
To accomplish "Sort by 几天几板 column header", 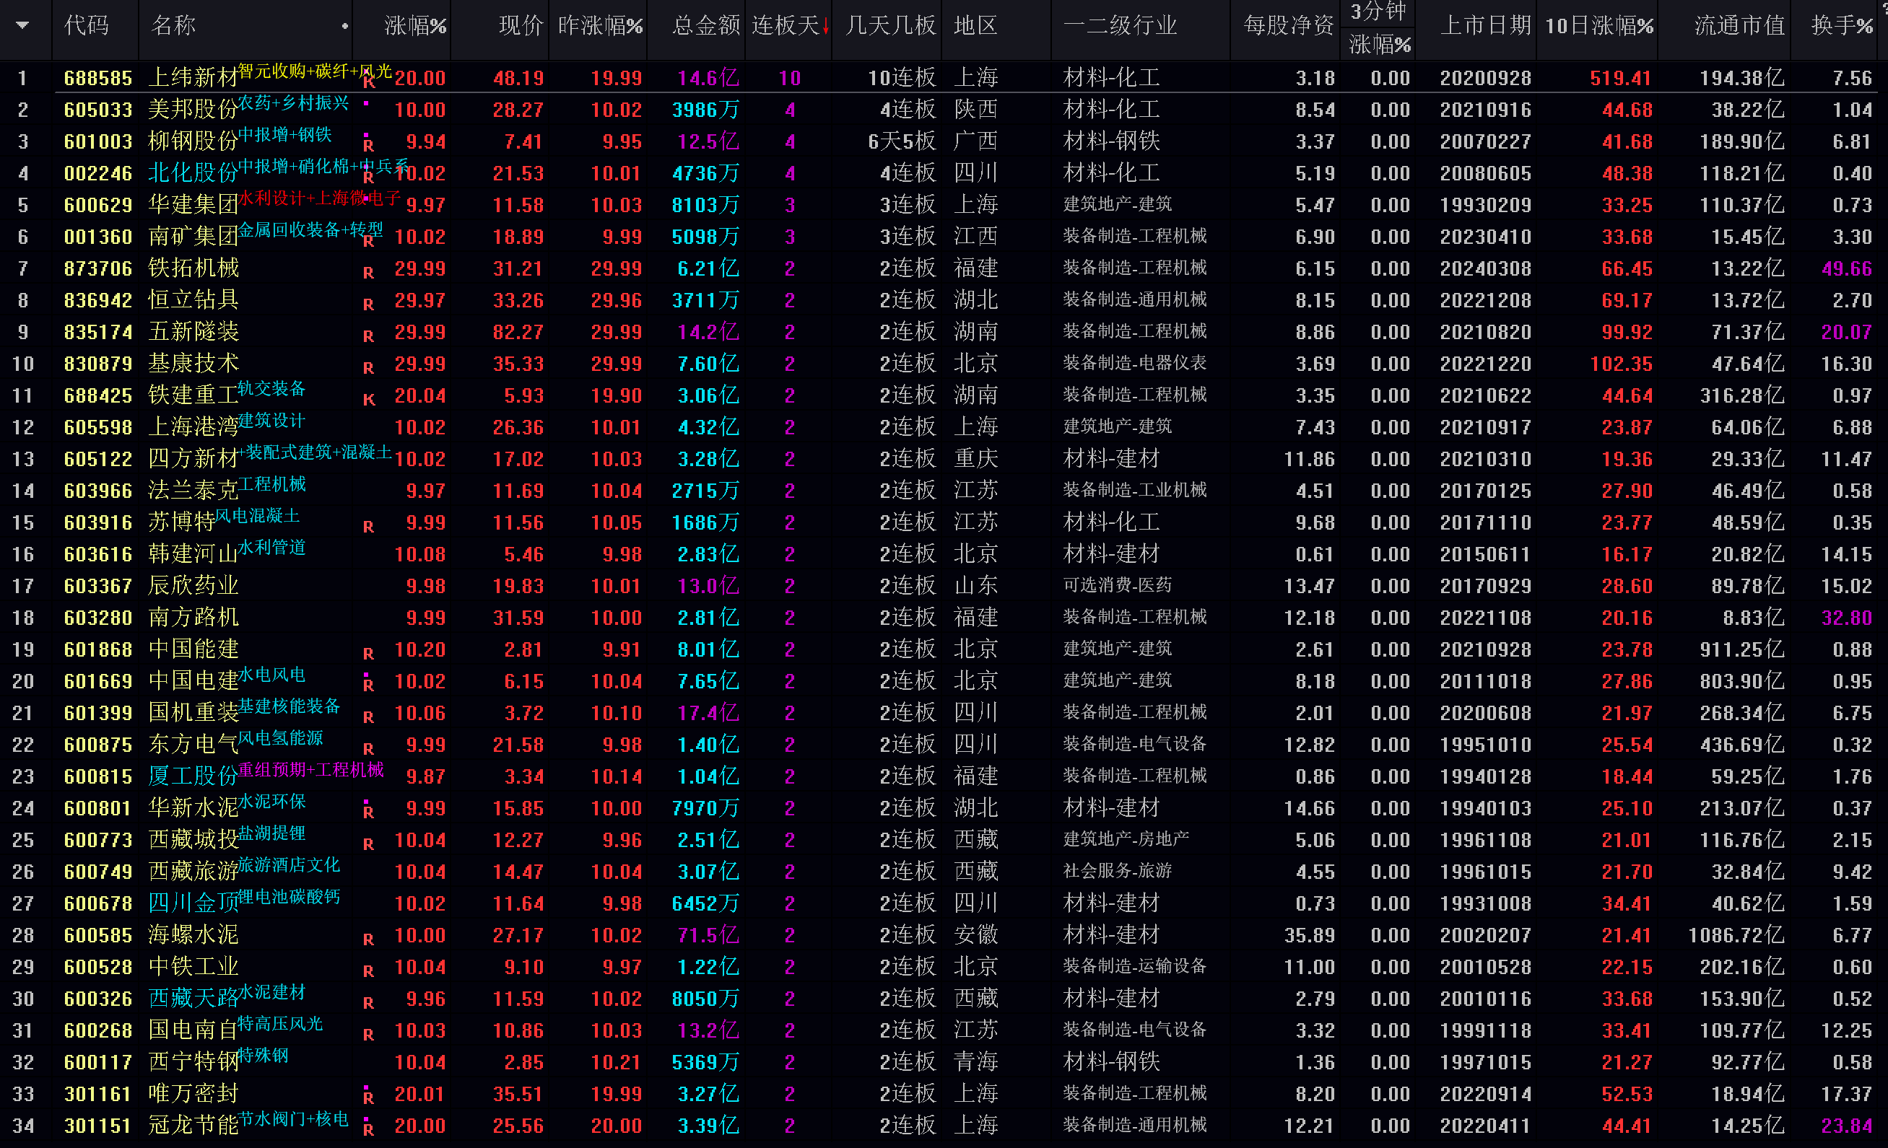I will 890,25.
